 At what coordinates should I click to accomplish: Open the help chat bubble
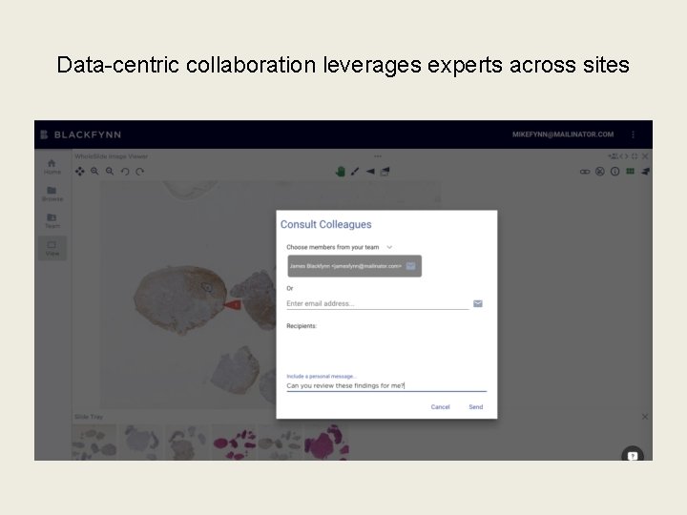coord(633,456)
